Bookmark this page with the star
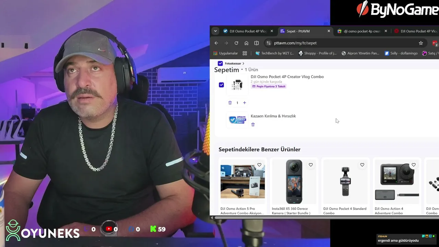 pos(421,43)
